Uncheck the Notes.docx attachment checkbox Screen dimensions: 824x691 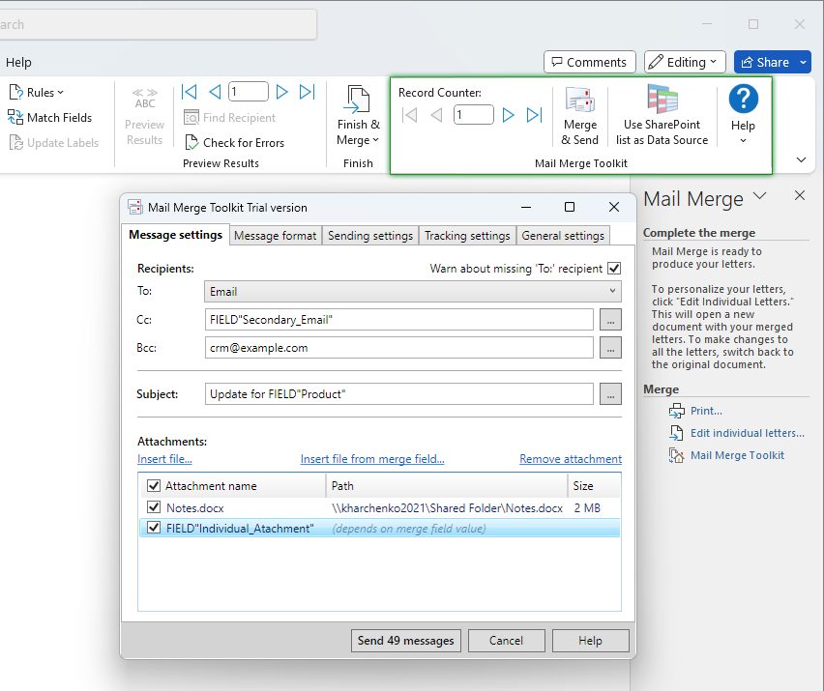tap(154, 507)
